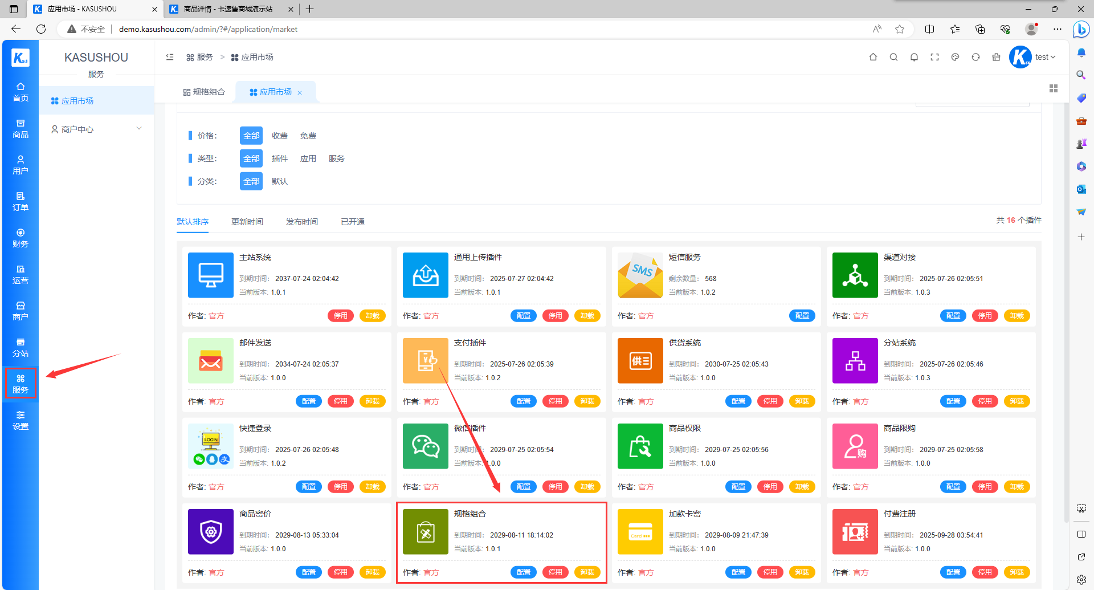
Task: Sort by 默认排序 tab
Action: [x=193, y=222]
